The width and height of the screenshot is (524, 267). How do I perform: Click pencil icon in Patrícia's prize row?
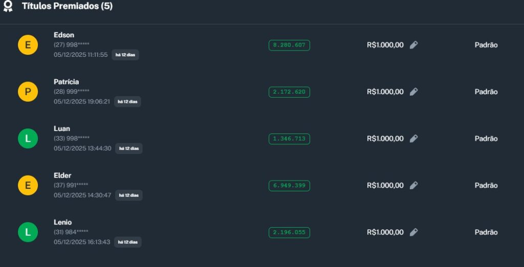tap(414, 92)
